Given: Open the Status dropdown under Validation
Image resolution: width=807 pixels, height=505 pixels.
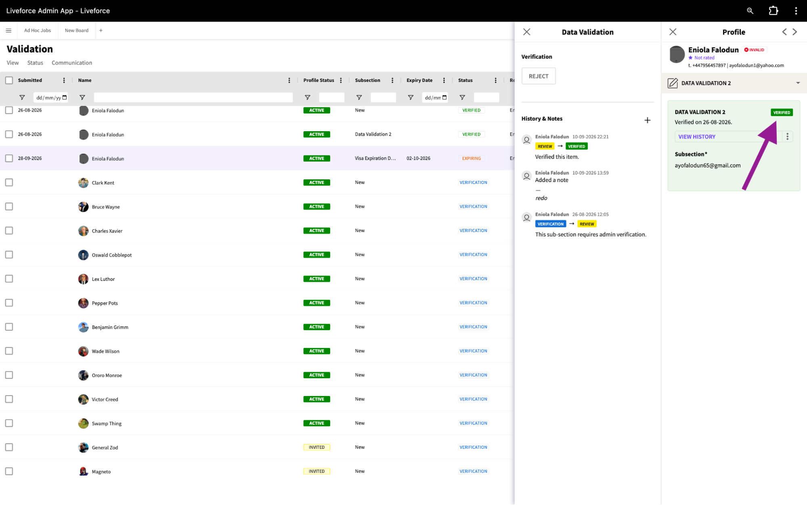Looking at the screenshot, I should tap(35, 63).
